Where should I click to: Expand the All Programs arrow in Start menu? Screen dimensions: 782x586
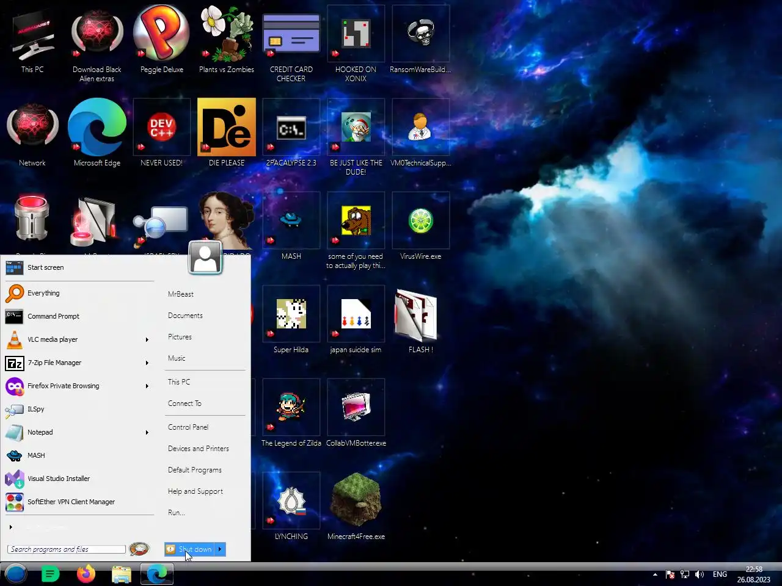tap(10, 527)
